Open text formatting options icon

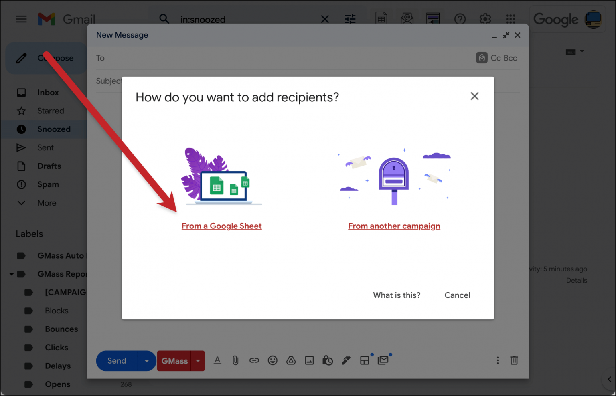217,360
